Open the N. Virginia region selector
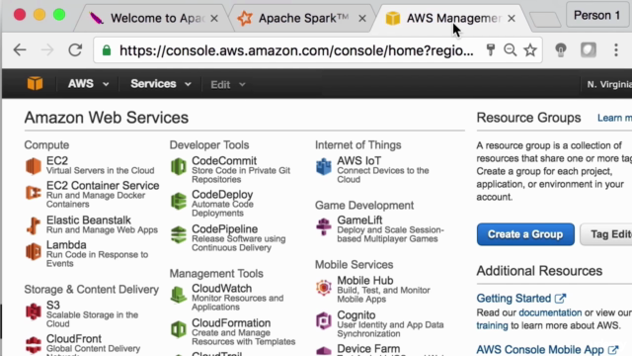The height and width of the screenshot is (356, 632). click(609, 84)
